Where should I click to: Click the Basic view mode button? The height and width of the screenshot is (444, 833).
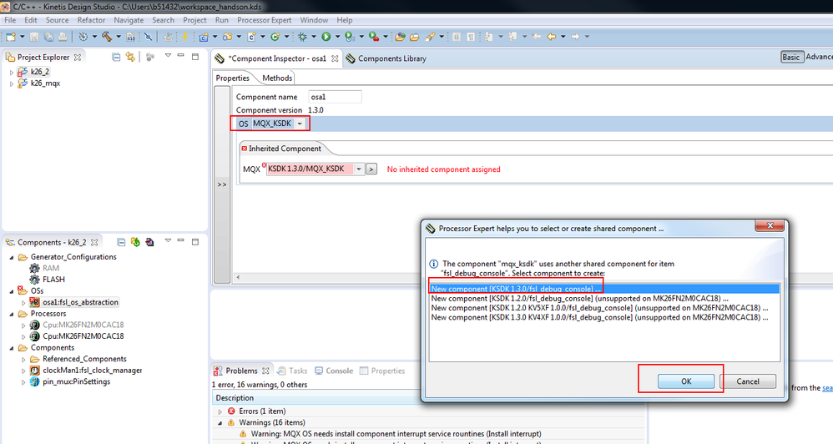[x=790, y=57]
